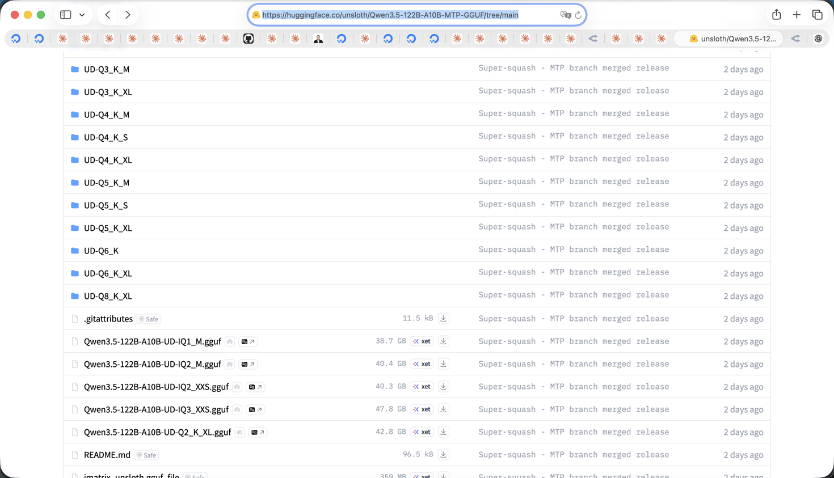Click the xet badge on the IQ1_M row
The width and height of the screenshot is (834, 478).
(422, 341)
